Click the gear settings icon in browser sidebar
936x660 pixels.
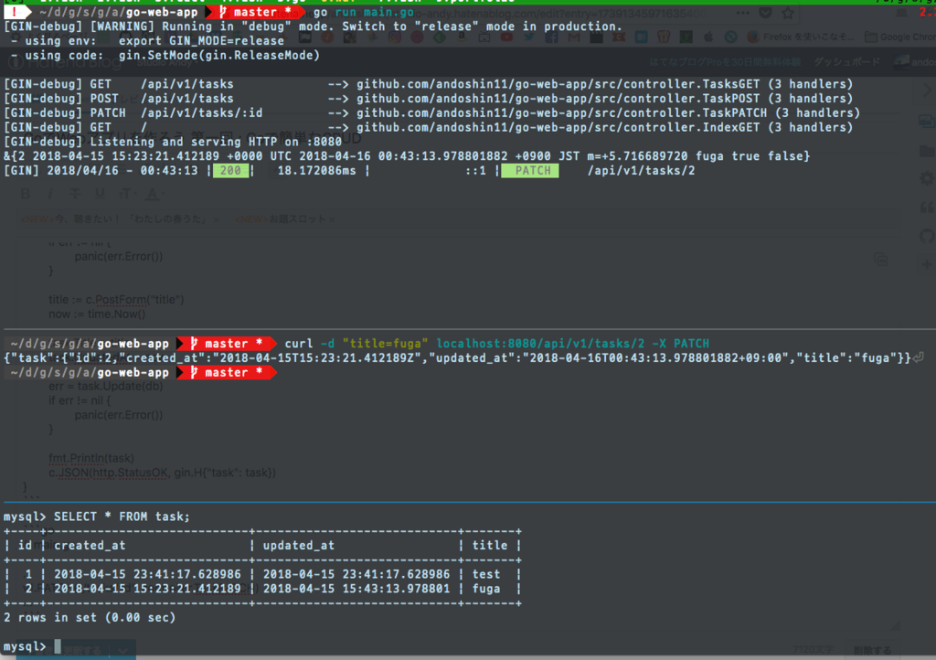[927, 178]
